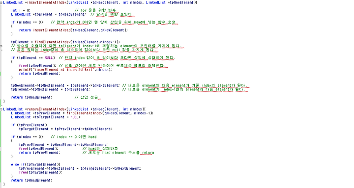Click the 'free(tpHeadElement);' statement
This screenshot has width=354, height=188.
[x=39, y=149]
